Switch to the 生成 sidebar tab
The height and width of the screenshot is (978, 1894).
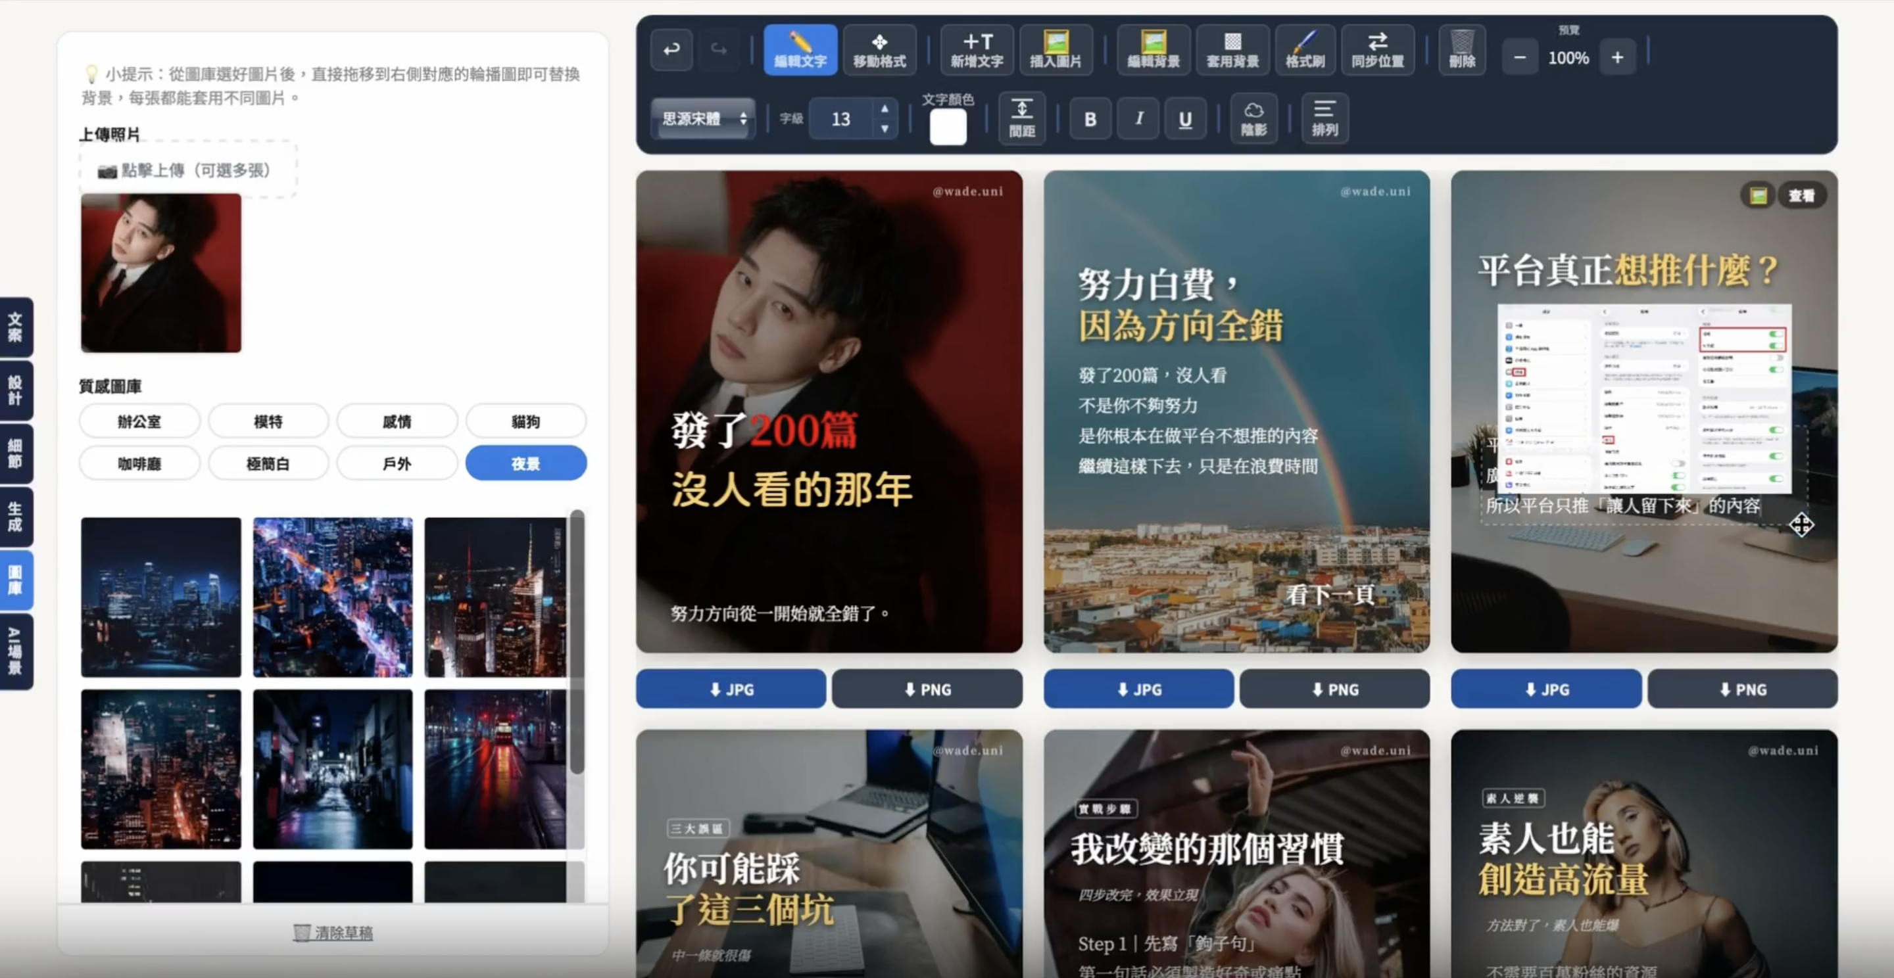tap(15, 517)
